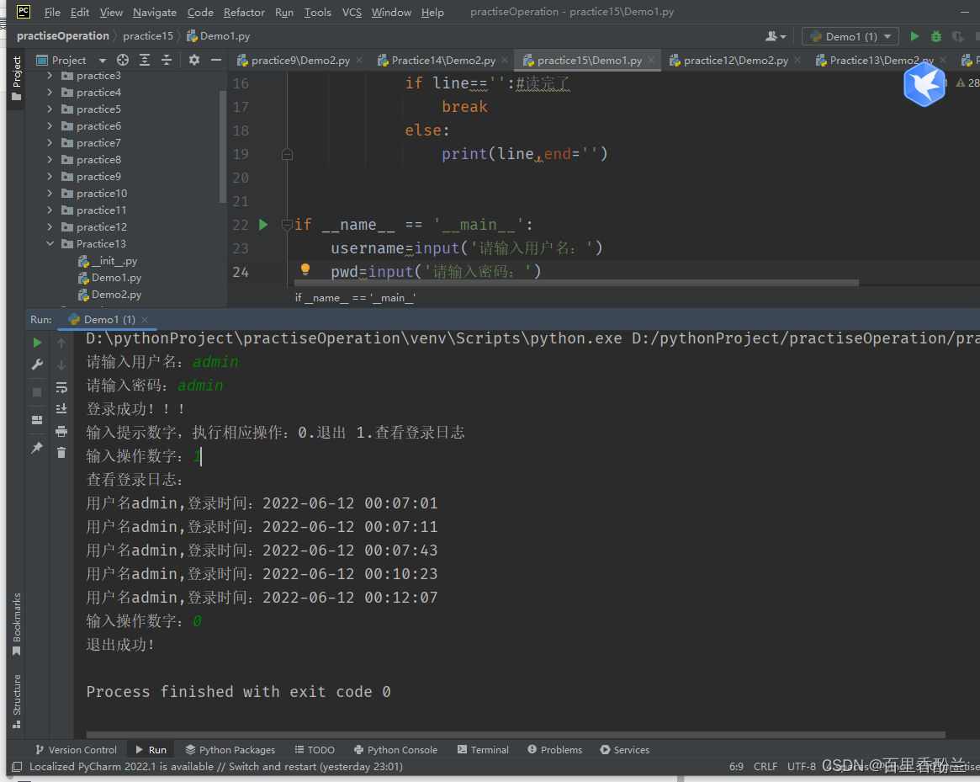Click Up the Stack Trace arrow
Viewport: 980px width, 782px height.
pyautogui.click(x=61, y=343)
